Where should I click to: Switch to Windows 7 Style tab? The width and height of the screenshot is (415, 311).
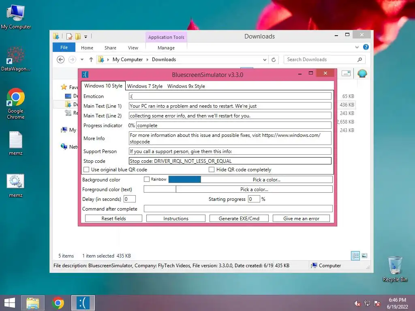pos(145,86)
